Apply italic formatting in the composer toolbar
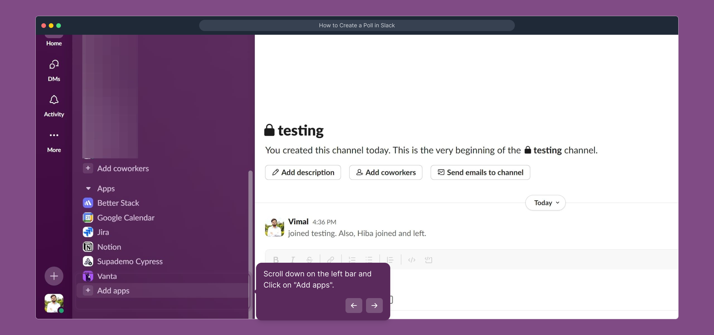Screen dimensions: 714x335 (x=292, y=260)
